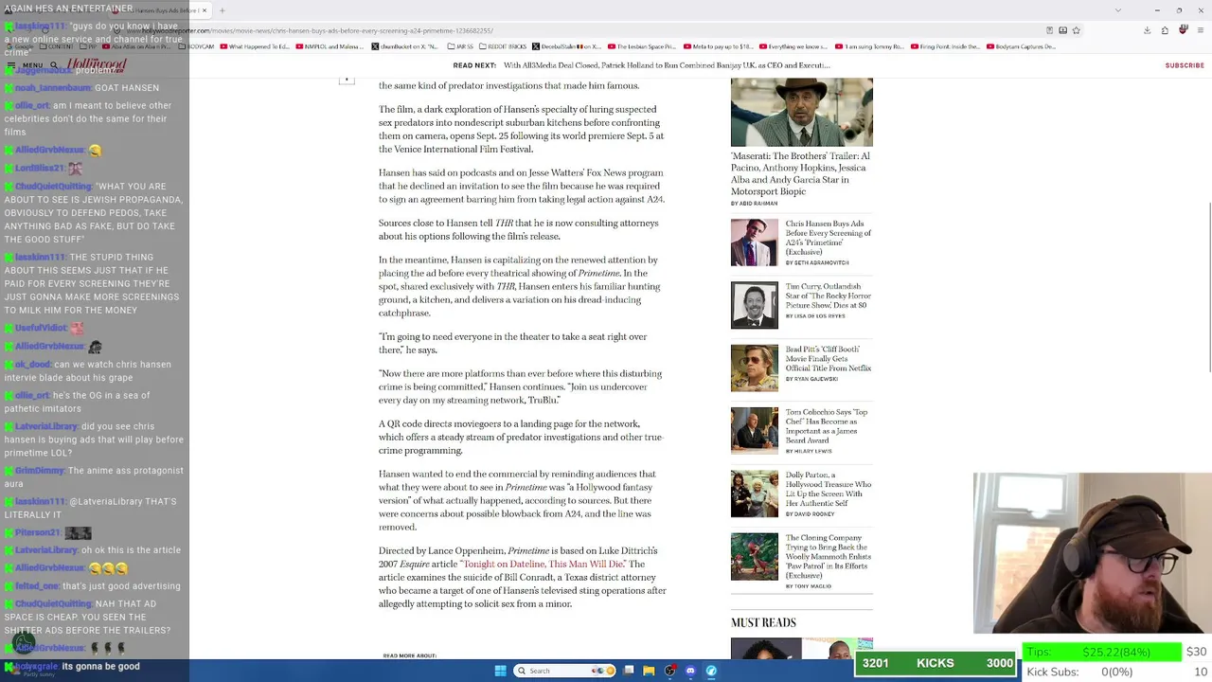Open the chumbucket X bookmark
Screen dimensions: 1212x682
click(x=407, y=46)
